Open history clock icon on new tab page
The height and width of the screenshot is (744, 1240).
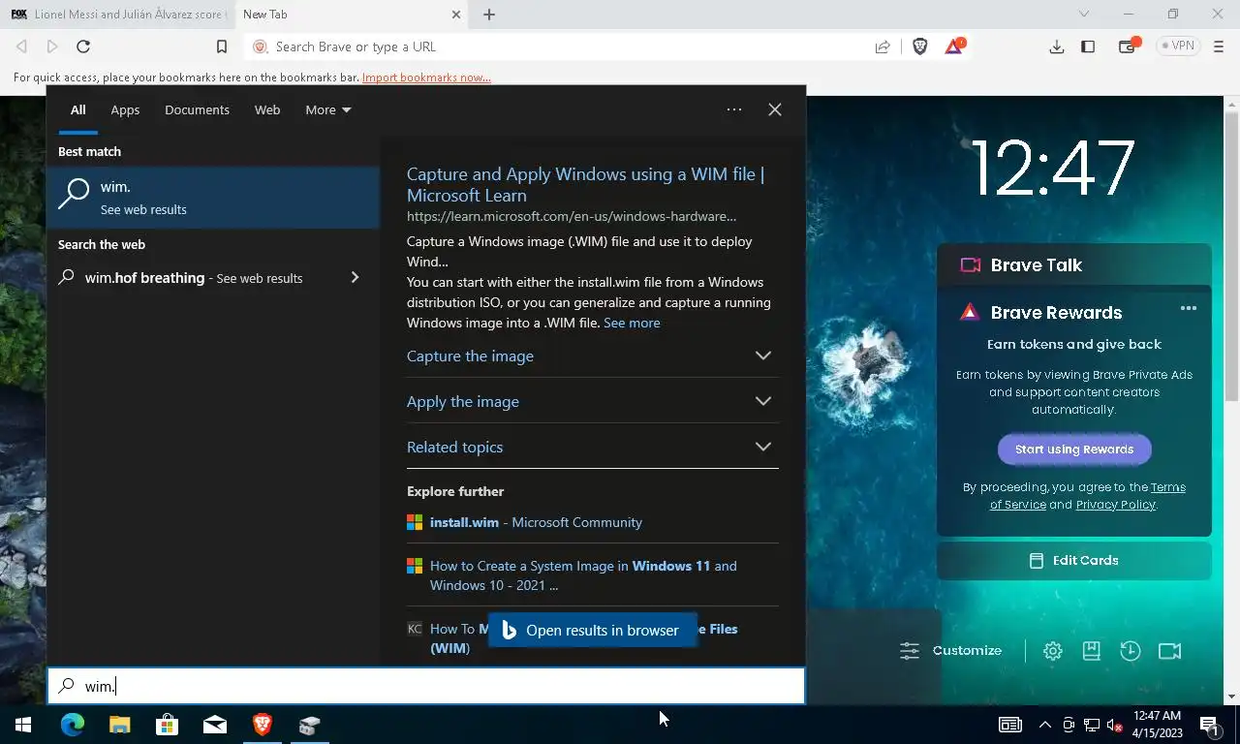pos(1131,651)
